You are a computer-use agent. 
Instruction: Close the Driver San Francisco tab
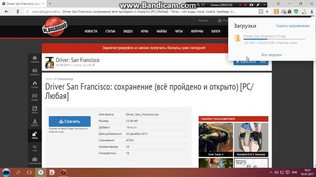coord(43,4)
